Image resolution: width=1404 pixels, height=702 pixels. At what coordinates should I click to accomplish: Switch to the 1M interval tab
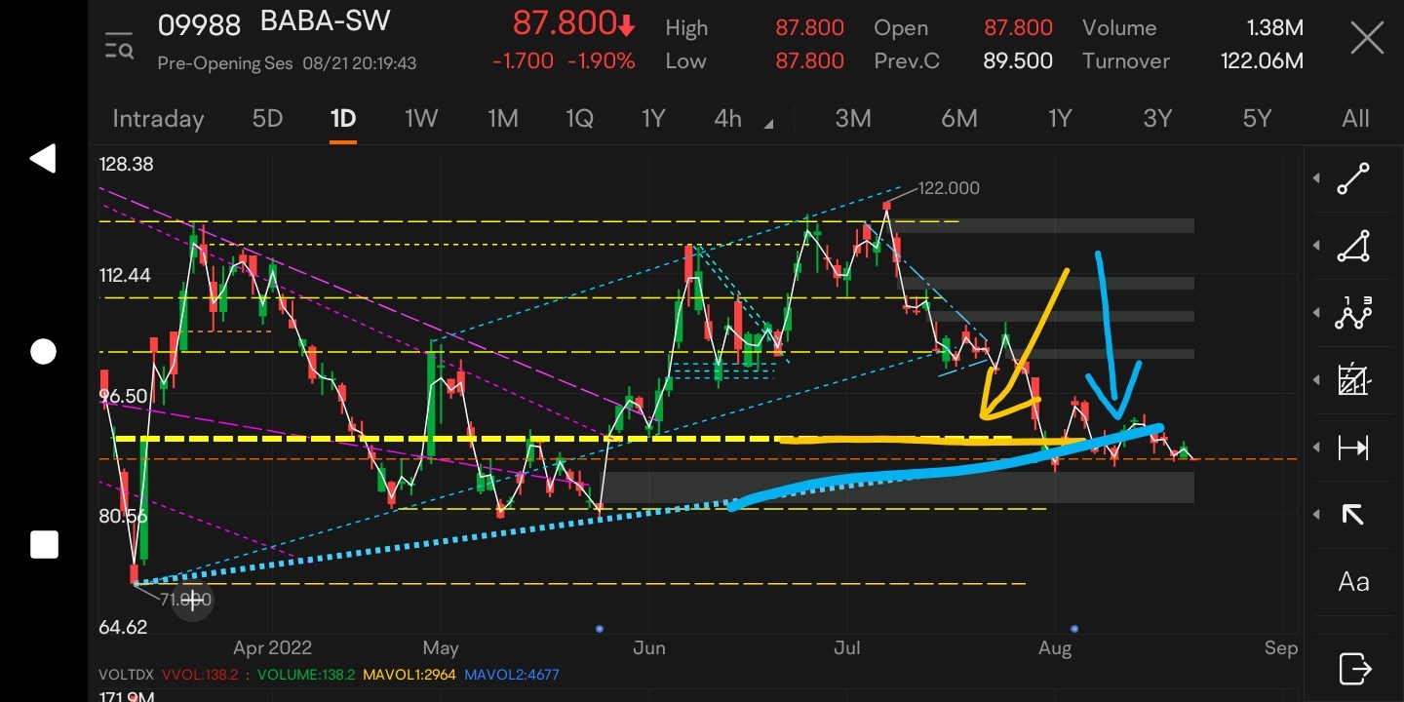pos(502,119)
